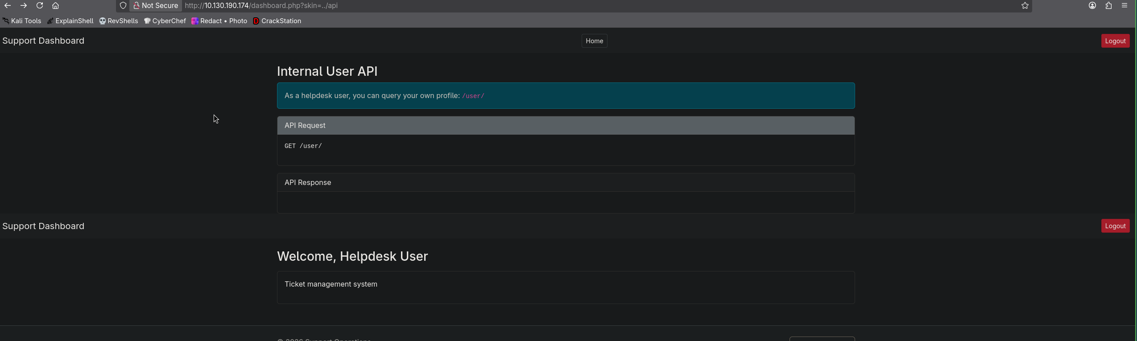Screen dimensions: 1137x341
Task: Open the browser home page icon
Action: 55,6
